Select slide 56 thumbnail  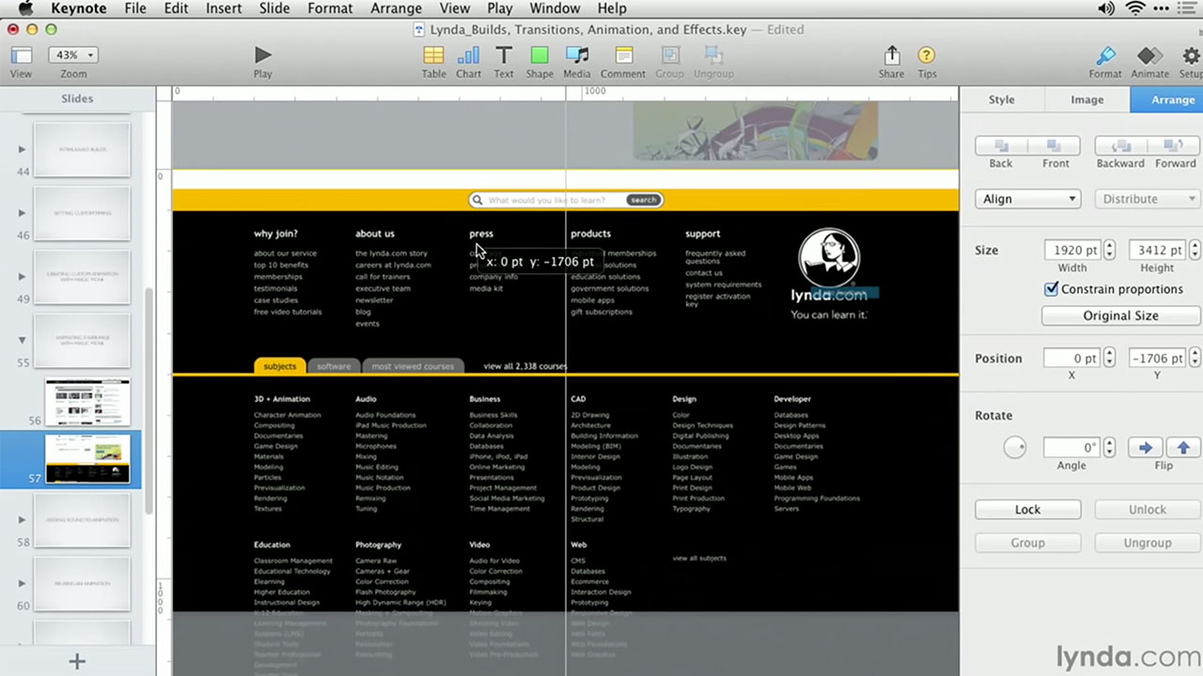(x=87, y=402)
